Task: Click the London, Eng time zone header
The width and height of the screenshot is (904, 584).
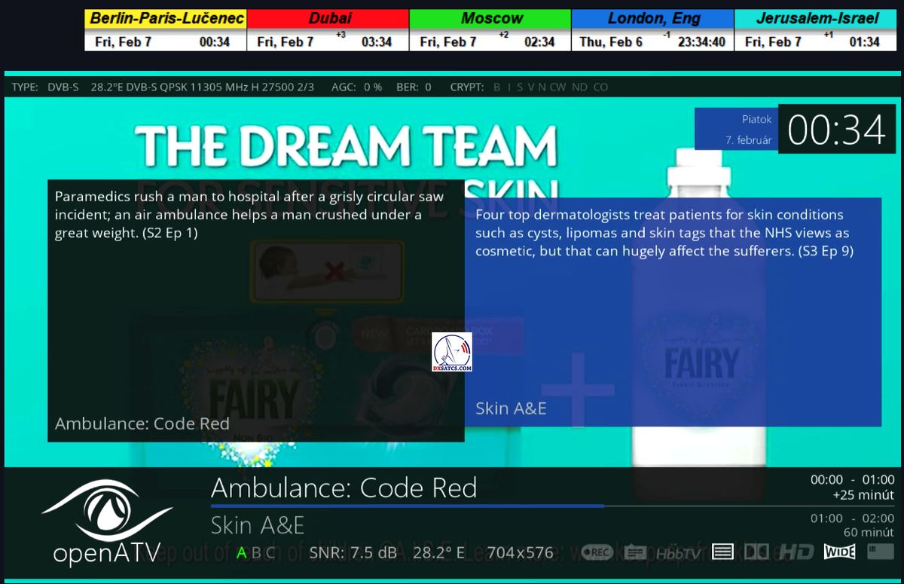Action: pyautogui.click(x=652, y=19)
